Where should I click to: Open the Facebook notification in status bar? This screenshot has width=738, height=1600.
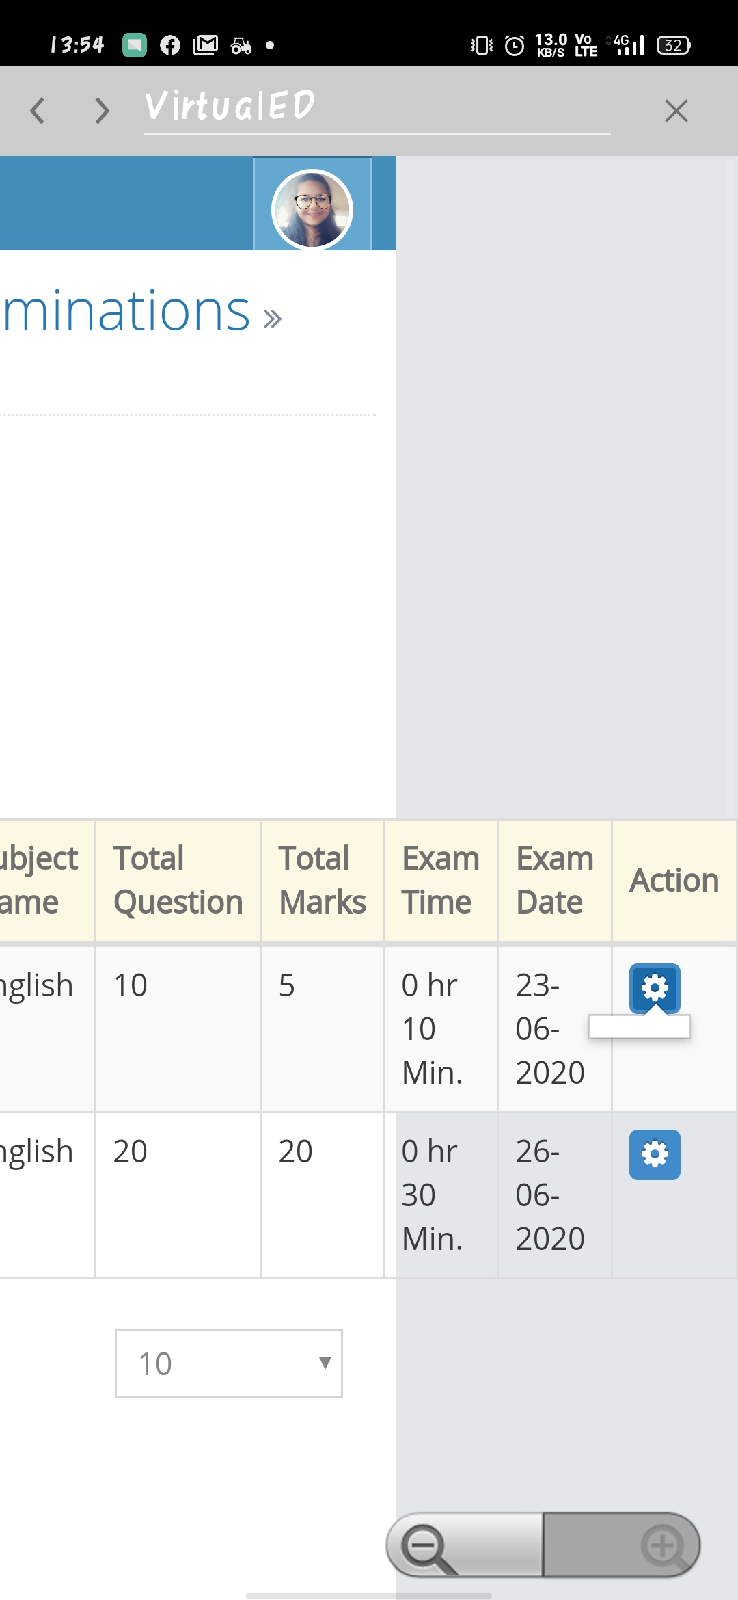click(x=170, y=45)
